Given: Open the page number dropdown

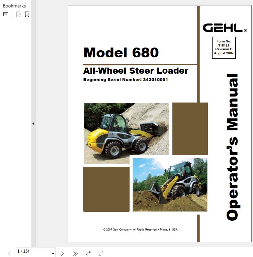Looking at the screenshot, I should point(53,254).
